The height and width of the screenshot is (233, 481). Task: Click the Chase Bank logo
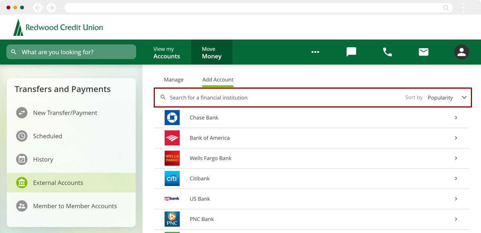tap(172, 118)
